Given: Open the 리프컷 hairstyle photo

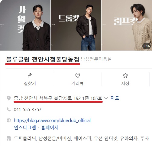Looking at the screenshot, I should pos(127,25).
